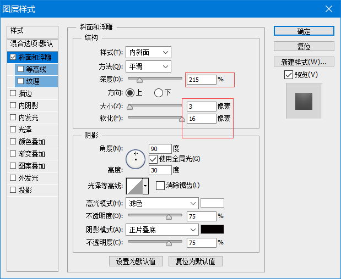Enable the 图案叠加 checkbox
This screenshot has height=279, width=341.
13,166
